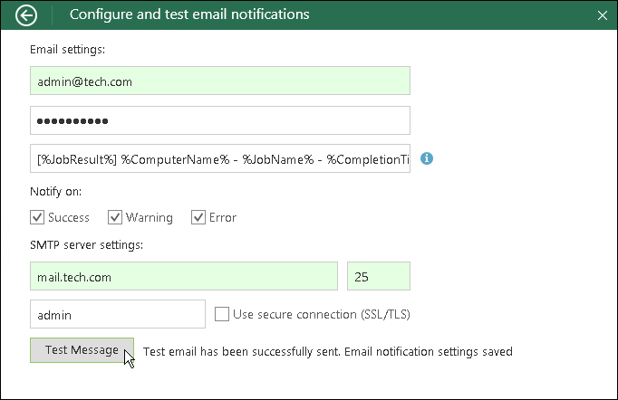Close the email notifications dialog
618x400 pixels.
point(603,15)
